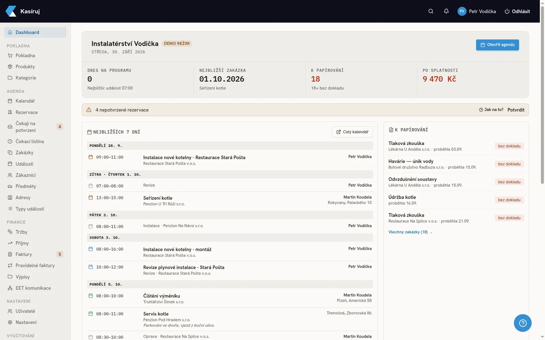545x340 pixels.
Task: Click calendar icon beside Servis kotle event
Action: (x=91, y=314)
